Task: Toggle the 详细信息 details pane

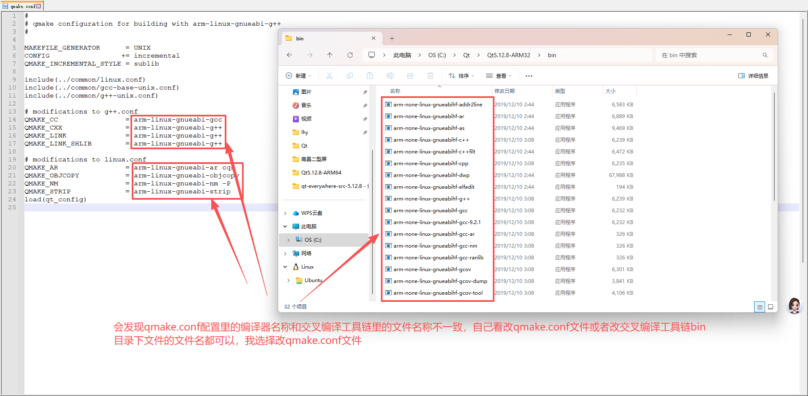Action: point(753,75)
